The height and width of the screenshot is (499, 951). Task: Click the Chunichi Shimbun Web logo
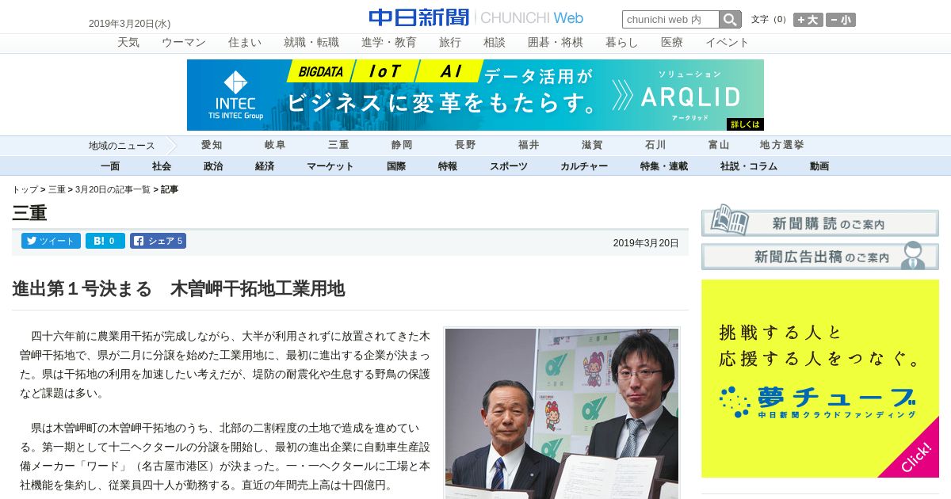[x=476, y=17]
